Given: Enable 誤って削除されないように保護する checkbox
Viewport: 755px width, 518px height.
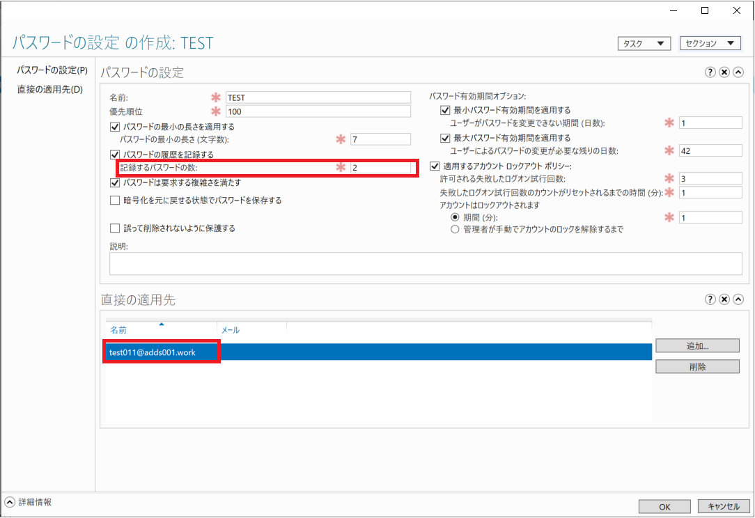Looking at the screenshot, I should coord(115,228).
